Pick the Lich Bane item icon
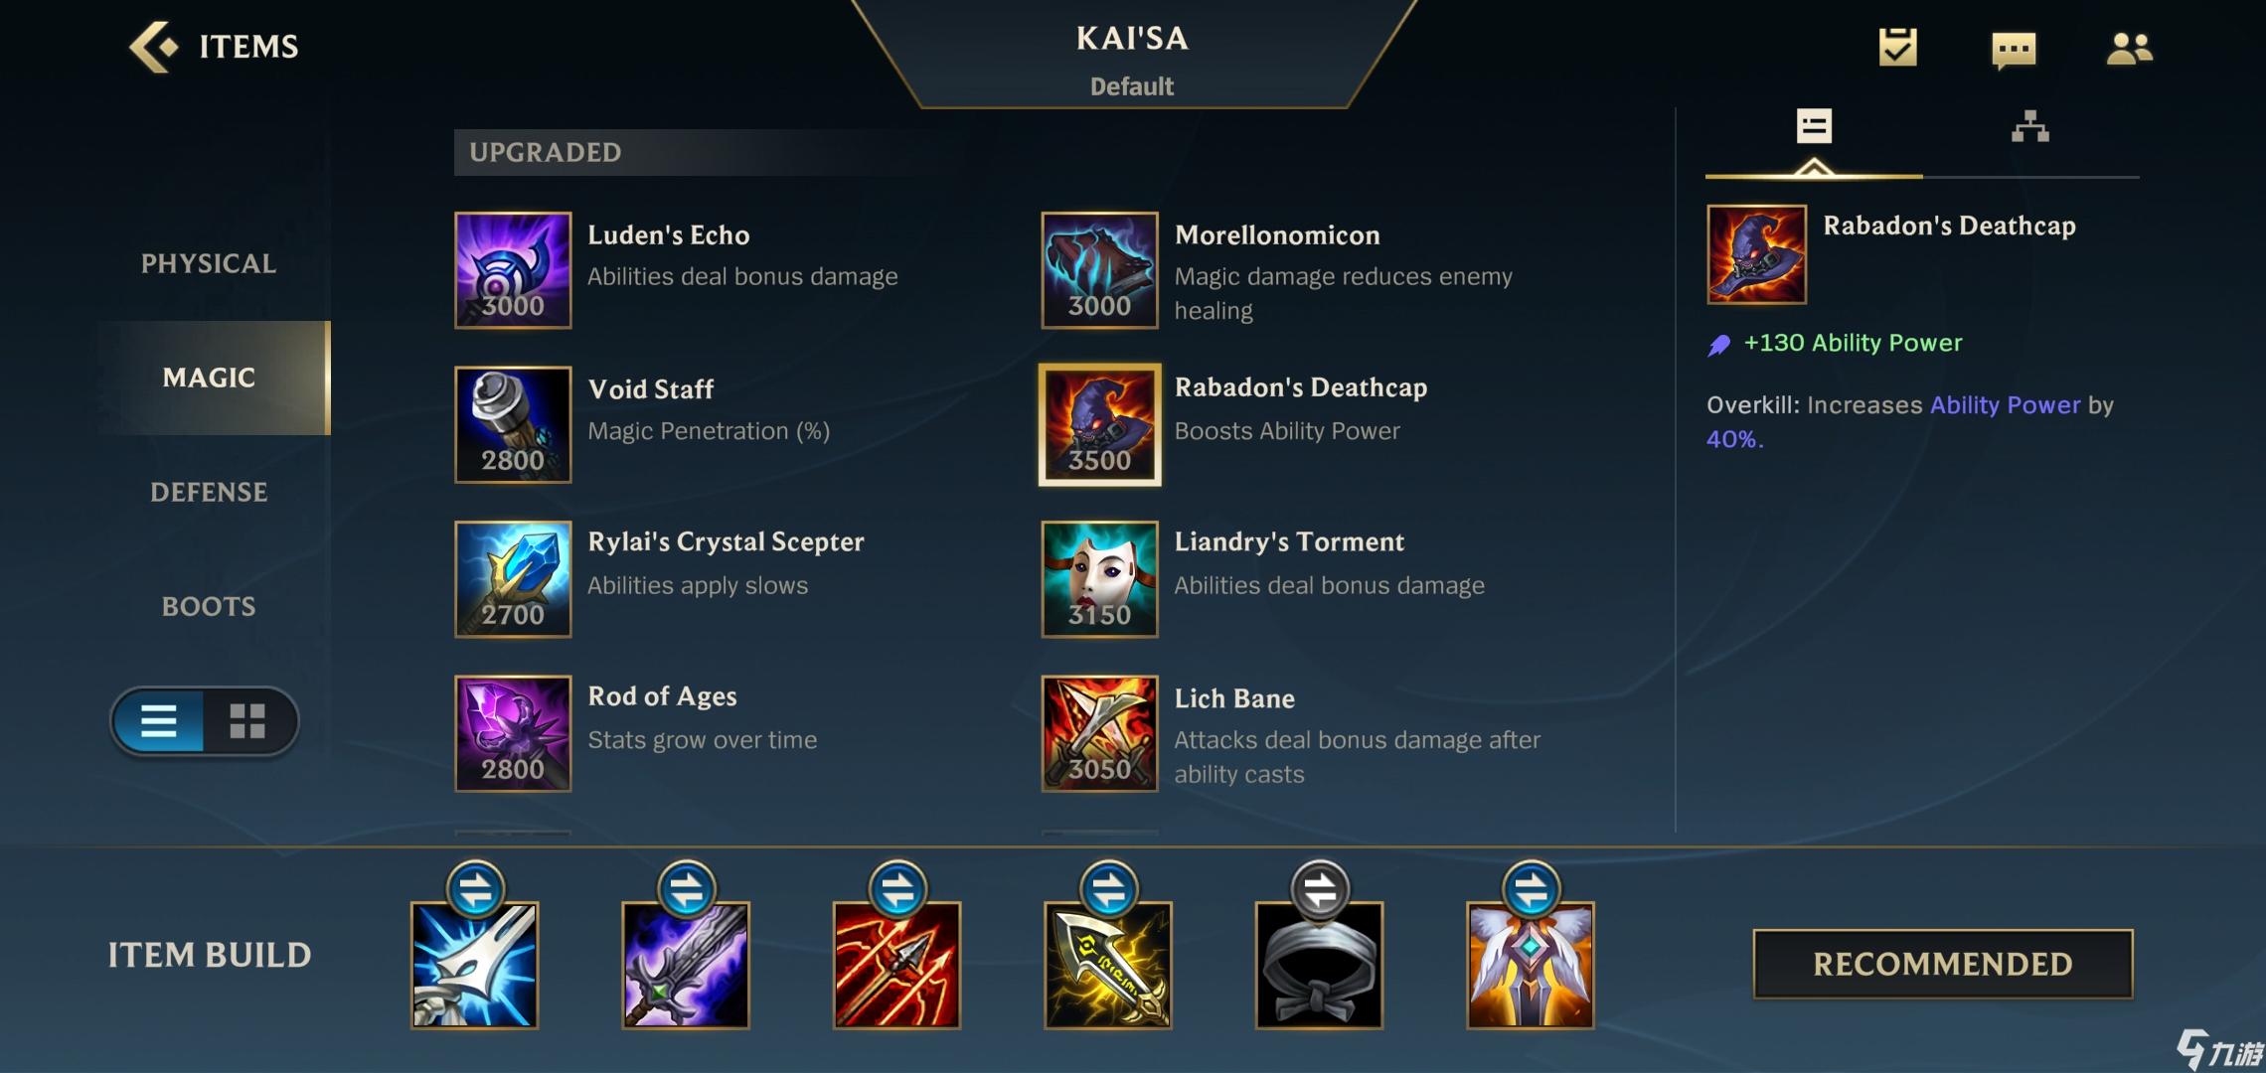Image resolution: width=2266 pixels, height=1073 pixels. click(1099, 734)
